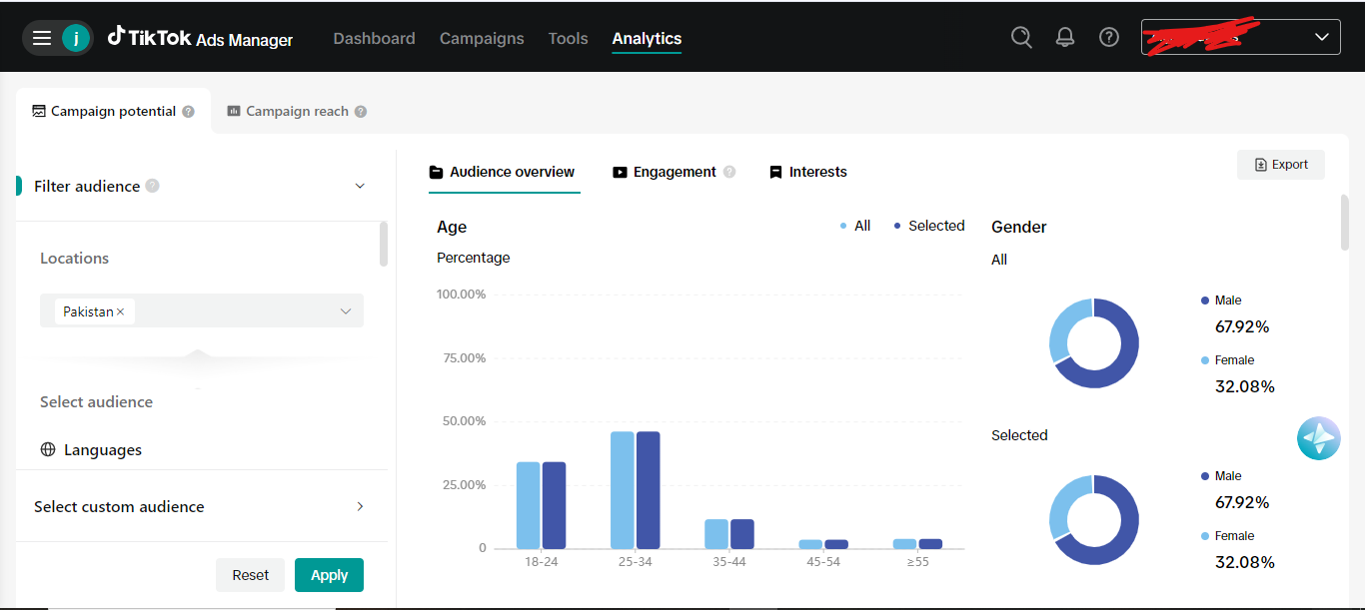Click the help question mark icon in header

tap(1108, 37)
